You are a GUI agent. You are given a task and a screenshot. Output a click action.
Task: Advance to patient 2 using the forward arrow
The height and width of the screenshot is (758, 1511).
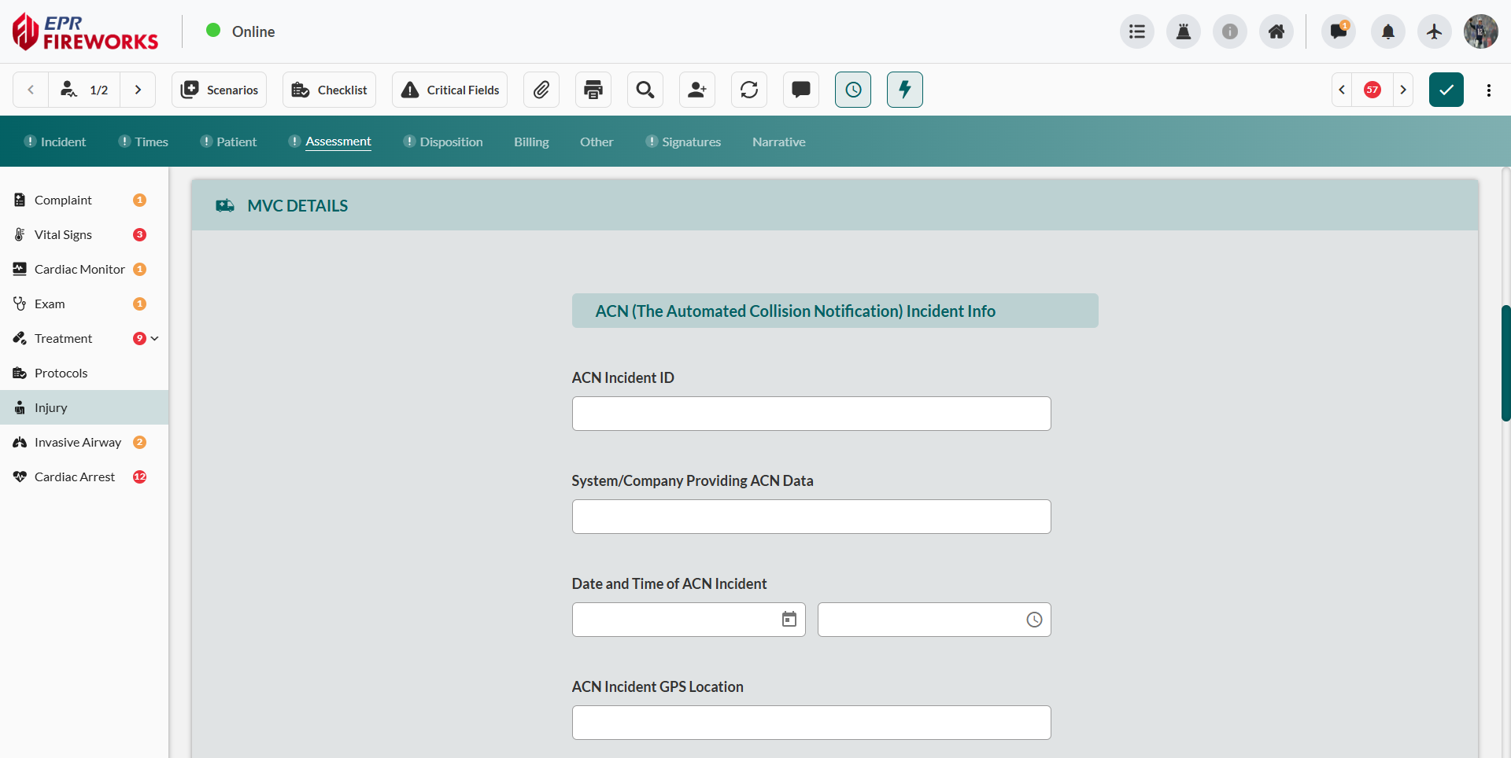click(x=139, y=89)
